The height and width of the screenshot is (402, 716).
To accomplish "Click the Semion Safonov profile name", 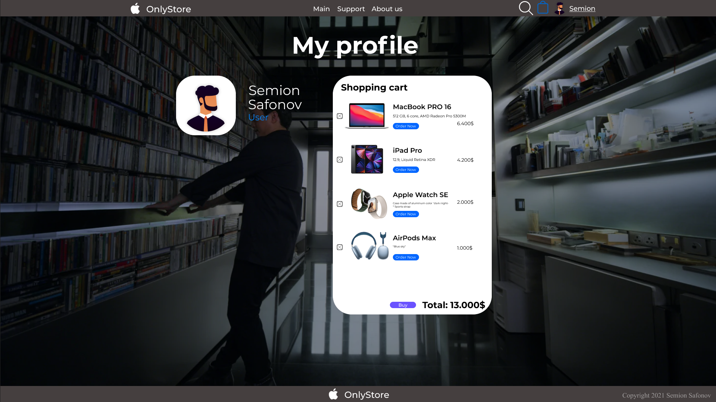I will click(275, 98).
